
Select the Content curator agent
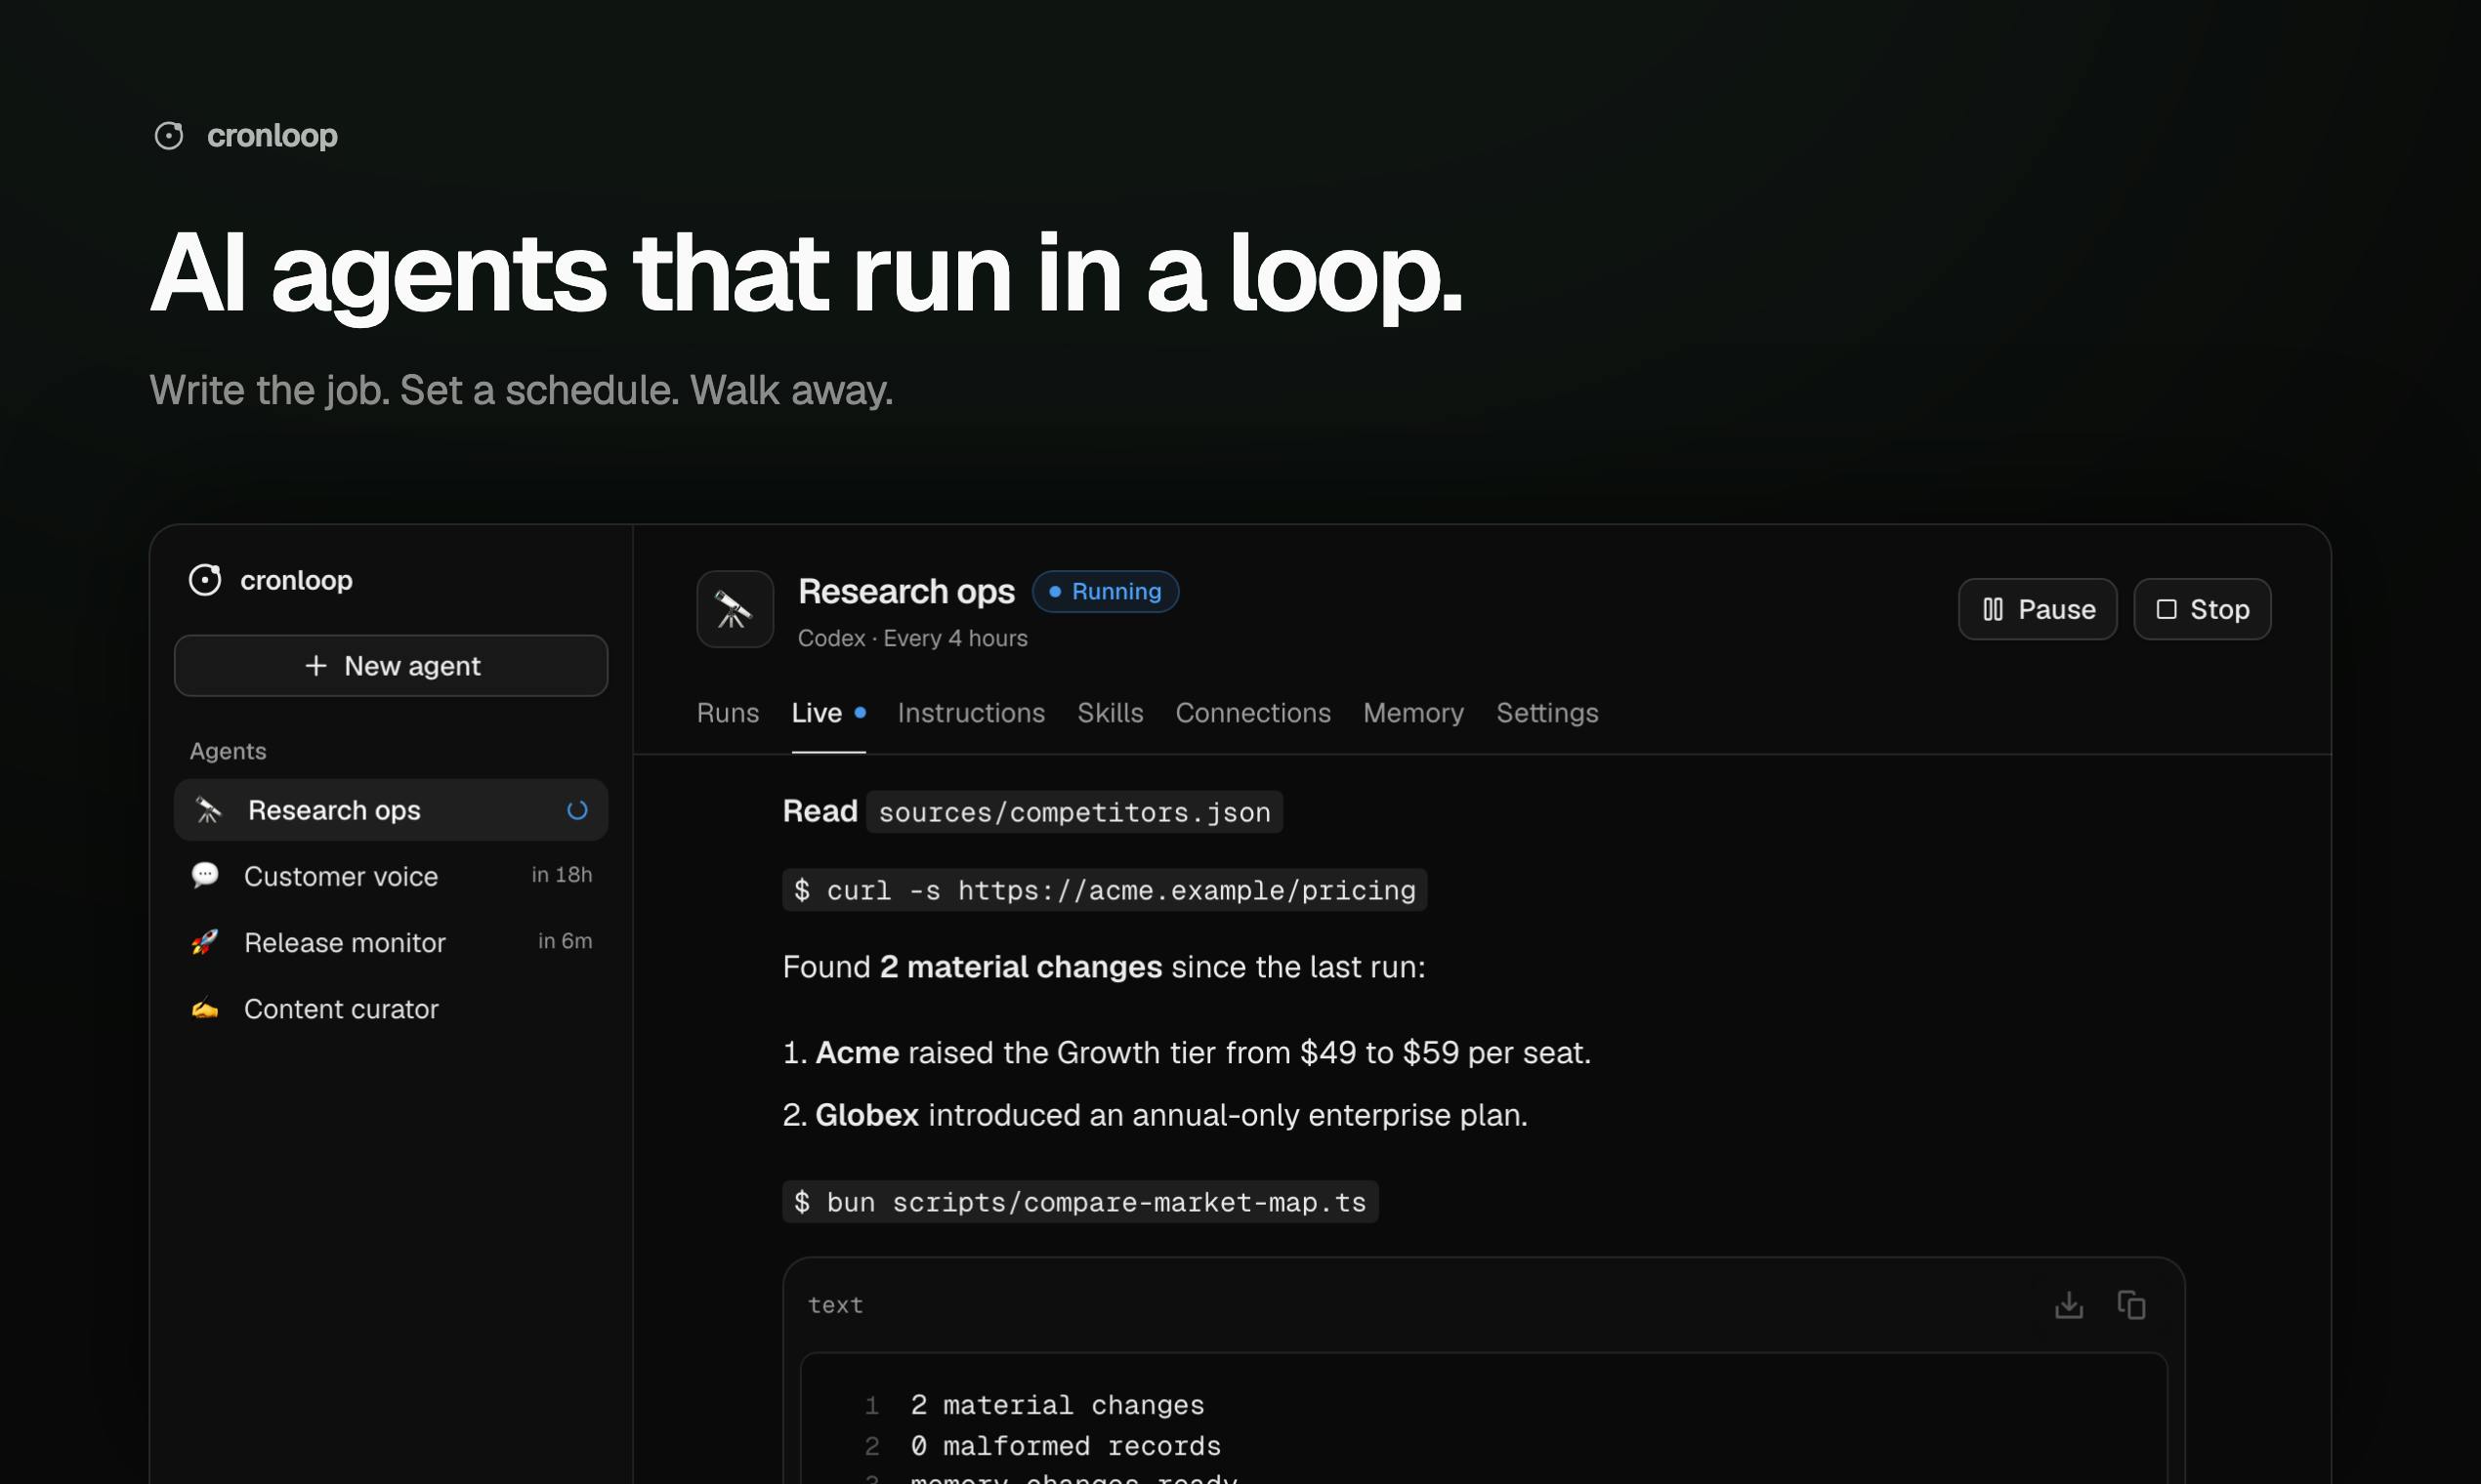tap(391, 1009)
